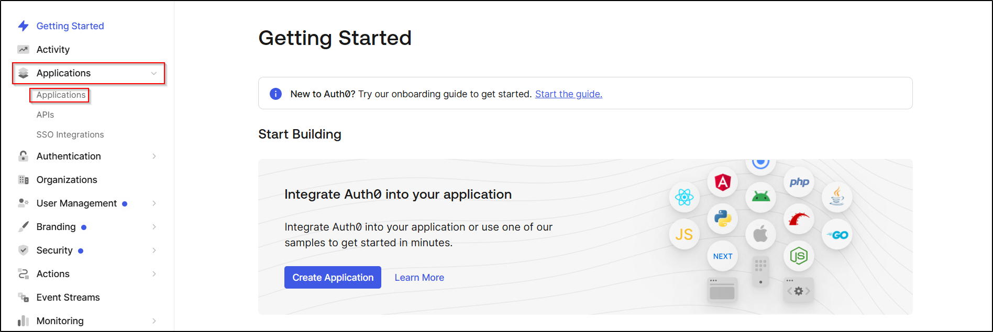
Task: Click the Getting Started page heading
Action: tap(335, 38)
